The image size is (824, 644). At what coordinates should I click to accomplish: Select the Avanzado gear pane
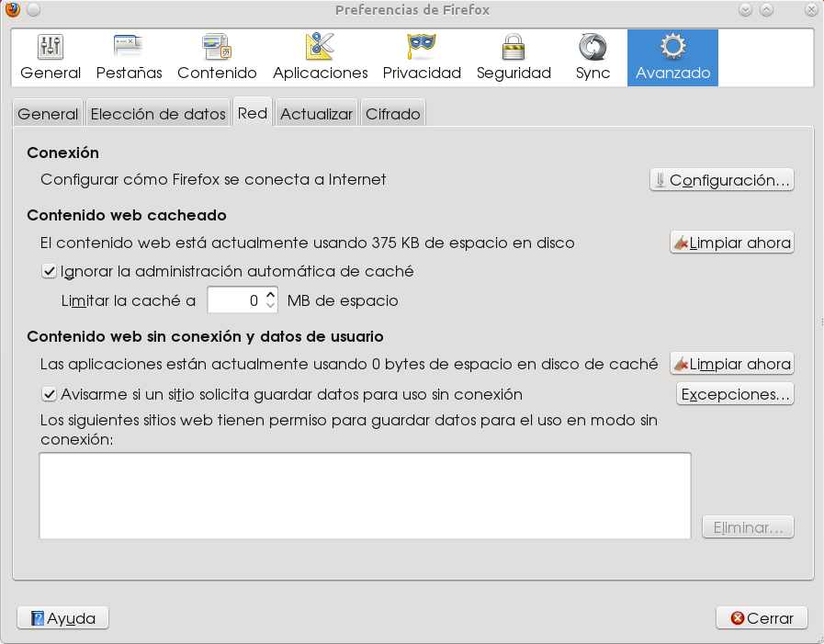point(672,58)
